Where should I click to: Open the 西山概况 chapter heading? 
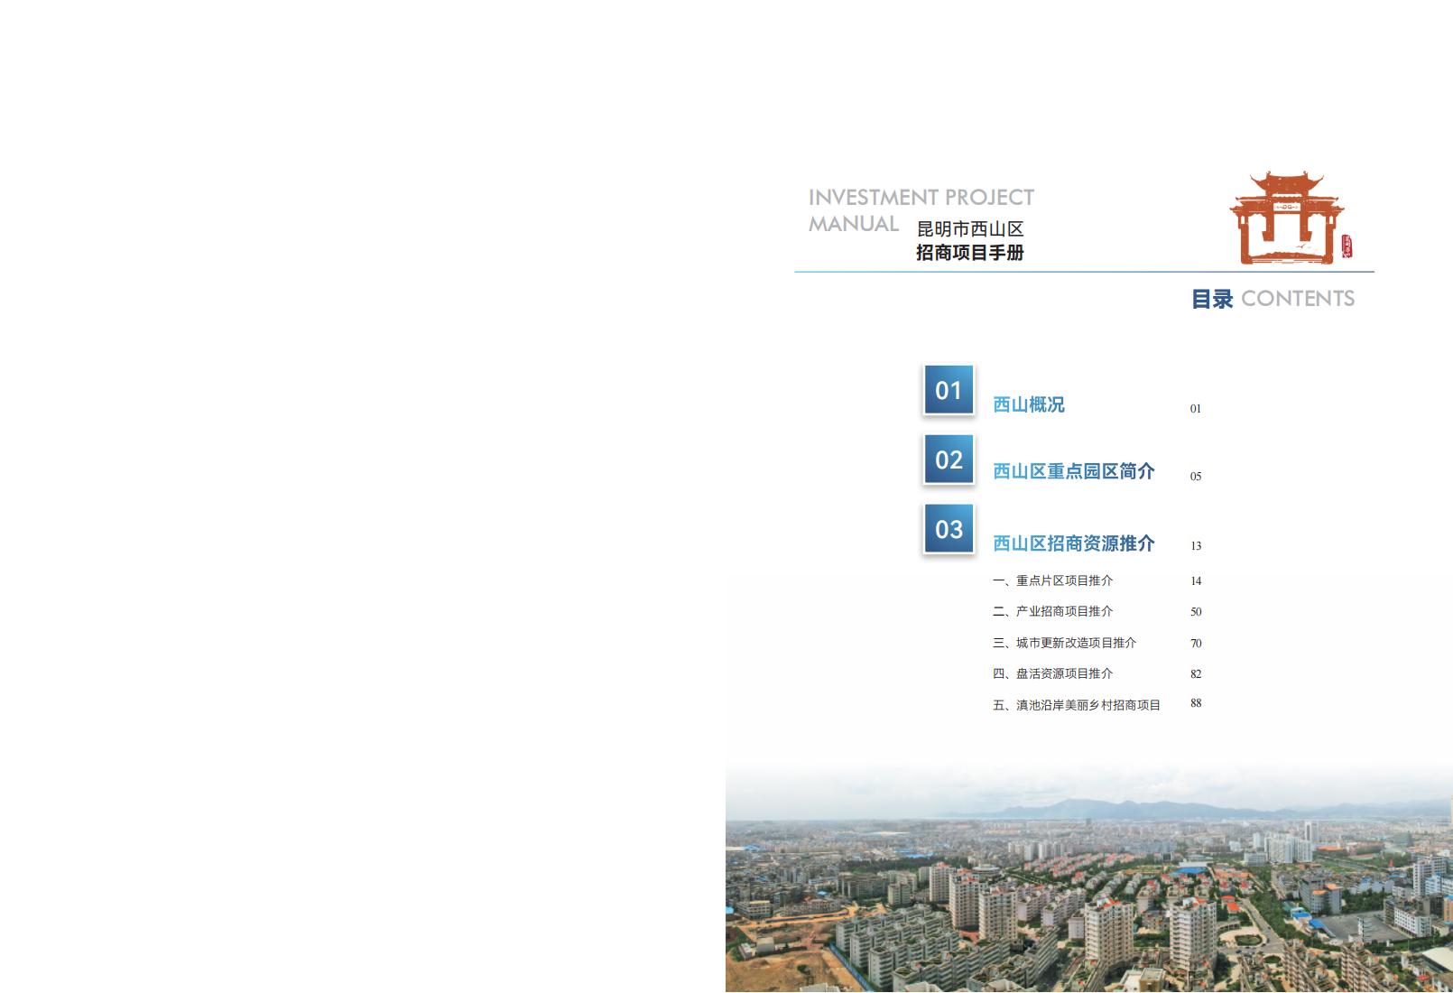click(1029, 404)
